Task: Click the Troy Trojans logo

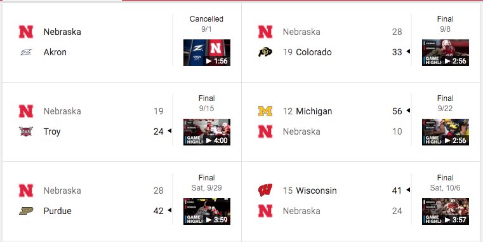Action: [x=26, y=131]
